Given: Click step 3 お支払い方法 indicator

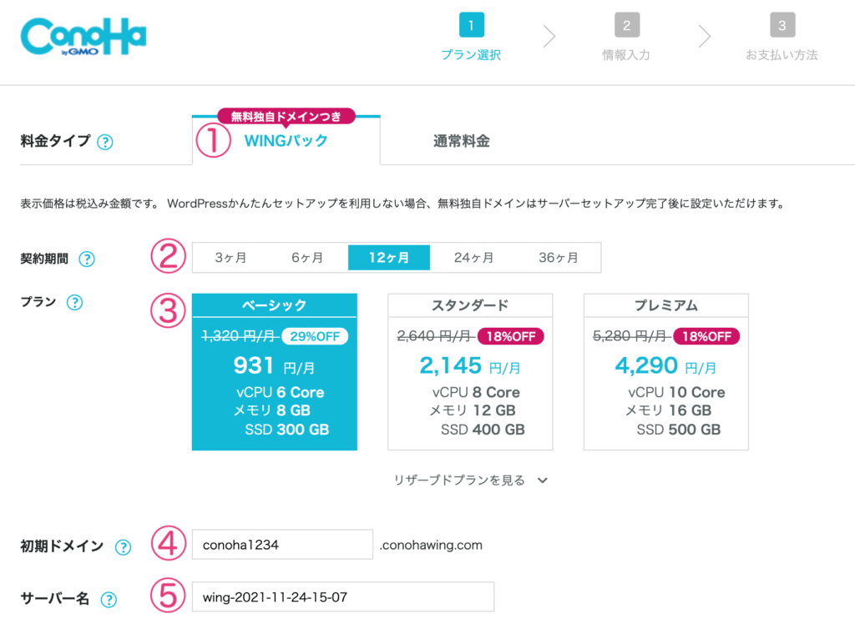Looking at the screenshot, I should 782,37.
